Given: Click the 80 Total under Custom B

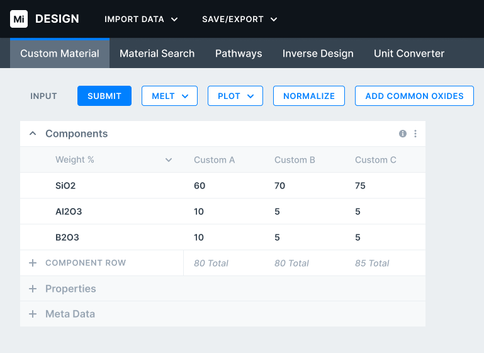Looking at the screenshot, I should click(291, 263).
